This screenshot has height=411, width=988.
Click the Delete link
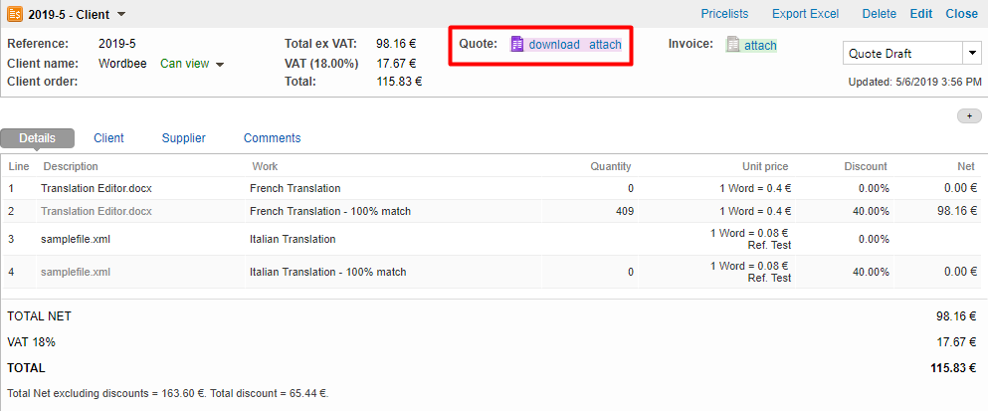[x=879, y=14]
